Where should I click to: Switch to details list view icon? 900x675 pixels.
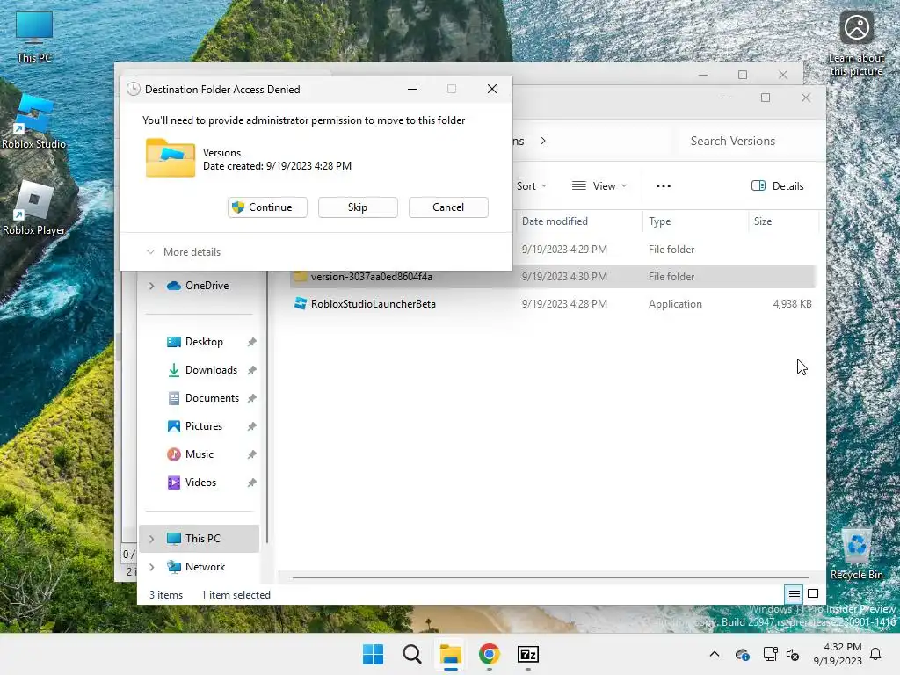[794, 595]
